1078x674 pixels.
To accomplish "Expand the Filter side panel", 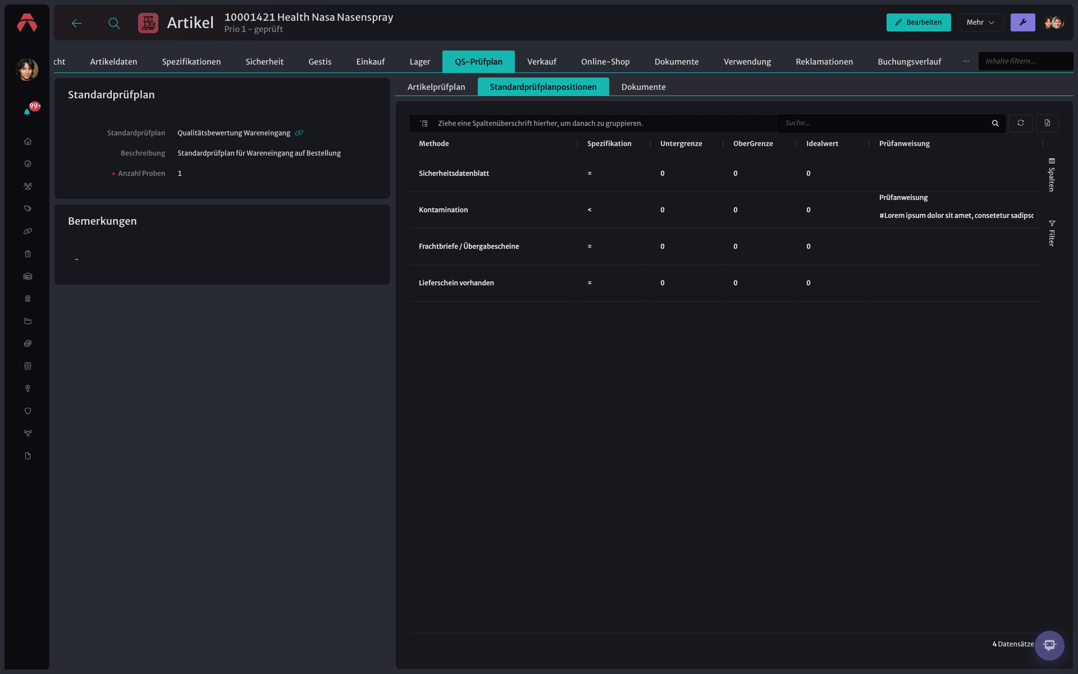I will (x=1052, y=233).
